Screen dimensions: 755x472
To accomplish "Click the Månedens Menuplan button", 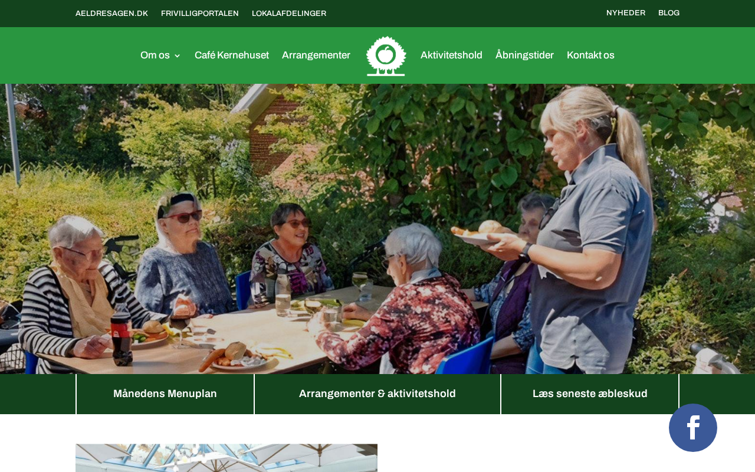I will [x=165, y=394].
